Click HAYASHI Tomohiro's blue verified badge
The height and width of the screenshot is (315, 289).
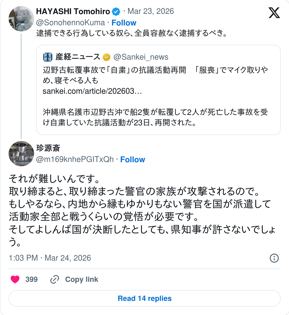point(116,12)
